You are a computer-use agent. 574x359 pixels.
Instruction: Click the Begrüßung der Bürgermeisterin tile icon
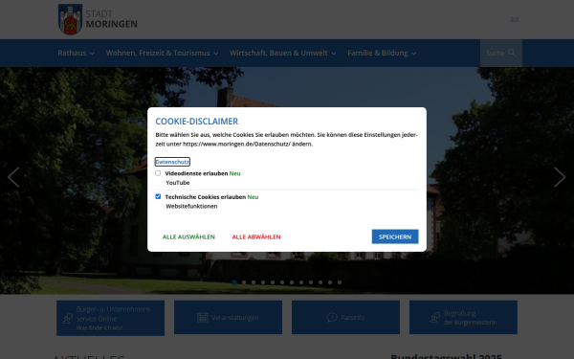(434, 317)
